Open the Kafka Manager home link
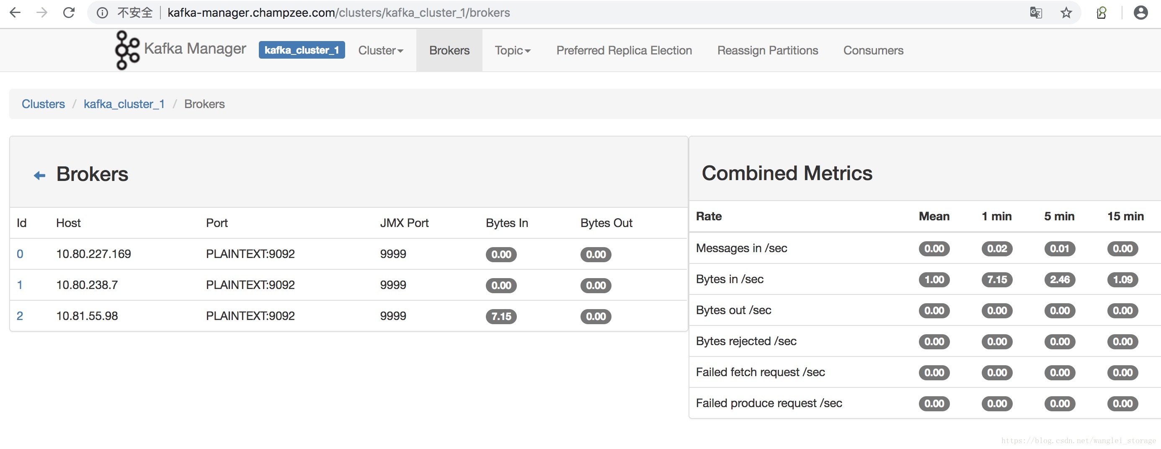The image size is (1161, 449). pyautogui.click(x=195, y=49)
